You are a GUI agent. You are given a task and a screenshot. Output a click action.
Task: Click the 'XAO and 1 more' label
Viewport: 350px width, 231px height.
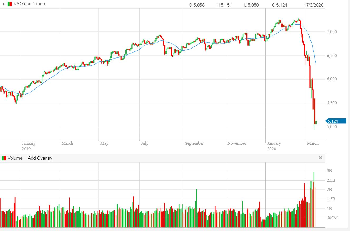click(x=30, y=4)
